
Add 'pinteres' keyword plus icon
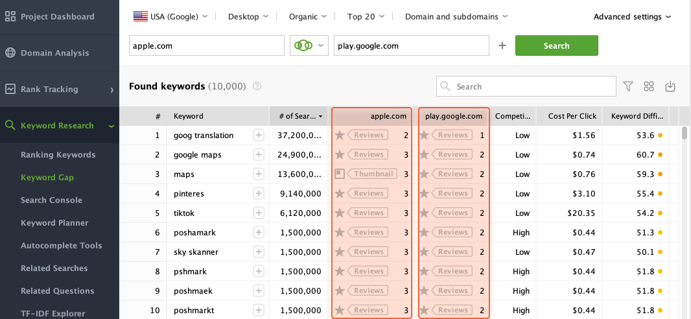click(259, 193)
